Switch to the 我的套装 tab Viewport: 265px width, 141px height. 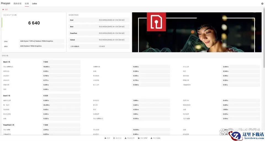click(17, 4)
